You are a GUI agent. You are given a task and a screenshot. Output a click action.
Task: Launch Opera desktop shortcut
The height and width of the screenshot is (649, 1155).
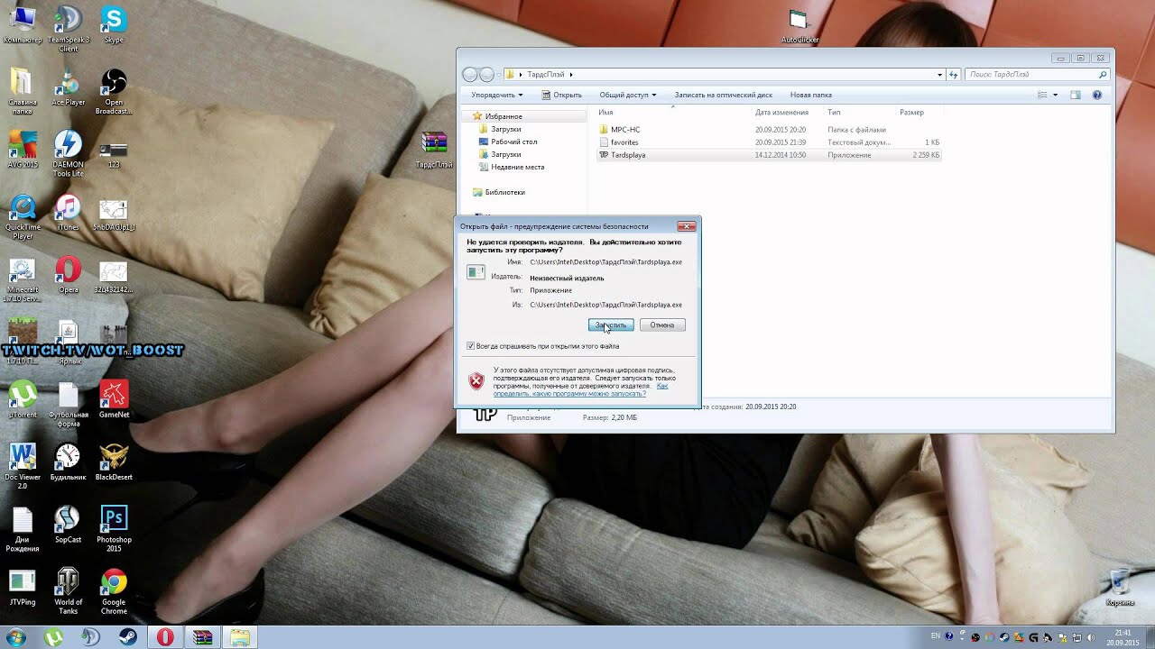tap(68, 275)
